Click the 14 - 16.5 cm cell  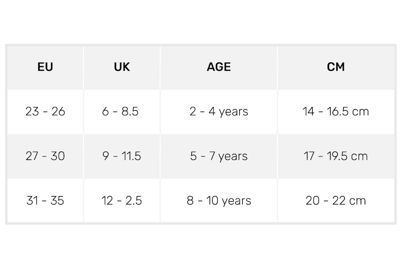pos(336,112)
